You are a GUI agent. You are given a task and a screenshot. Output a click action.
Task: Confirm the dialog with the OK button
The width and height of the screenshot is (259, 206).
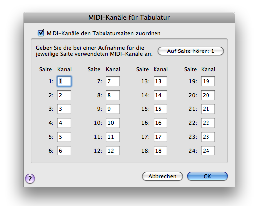[207, 176]
